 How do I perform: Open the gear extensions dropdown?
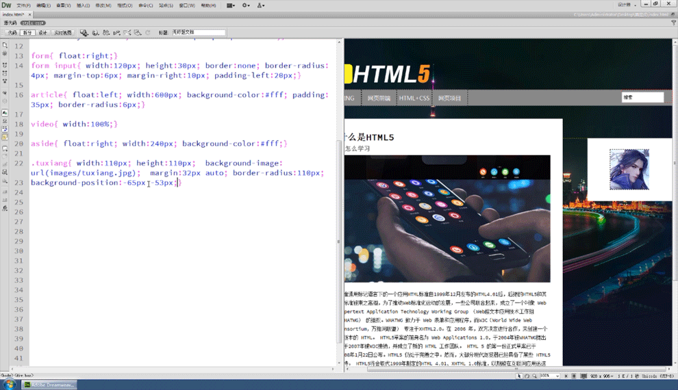click(x=246, y=5)
